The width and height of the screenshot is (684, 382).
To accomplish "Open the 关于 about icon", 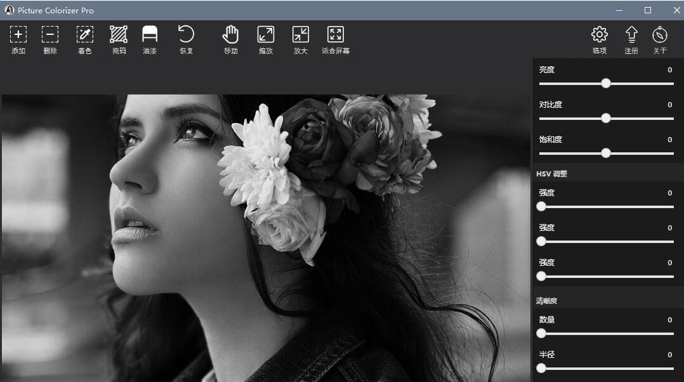I will pos(660,34).
